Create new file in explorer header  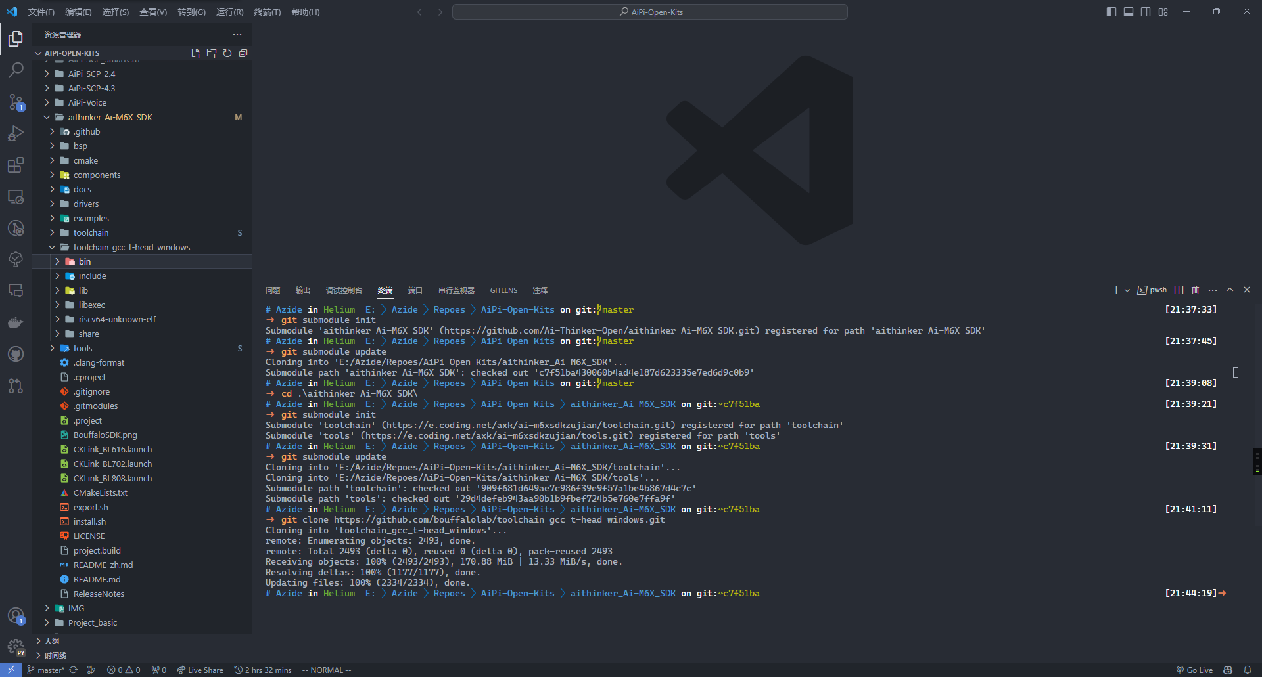[196, 53]
